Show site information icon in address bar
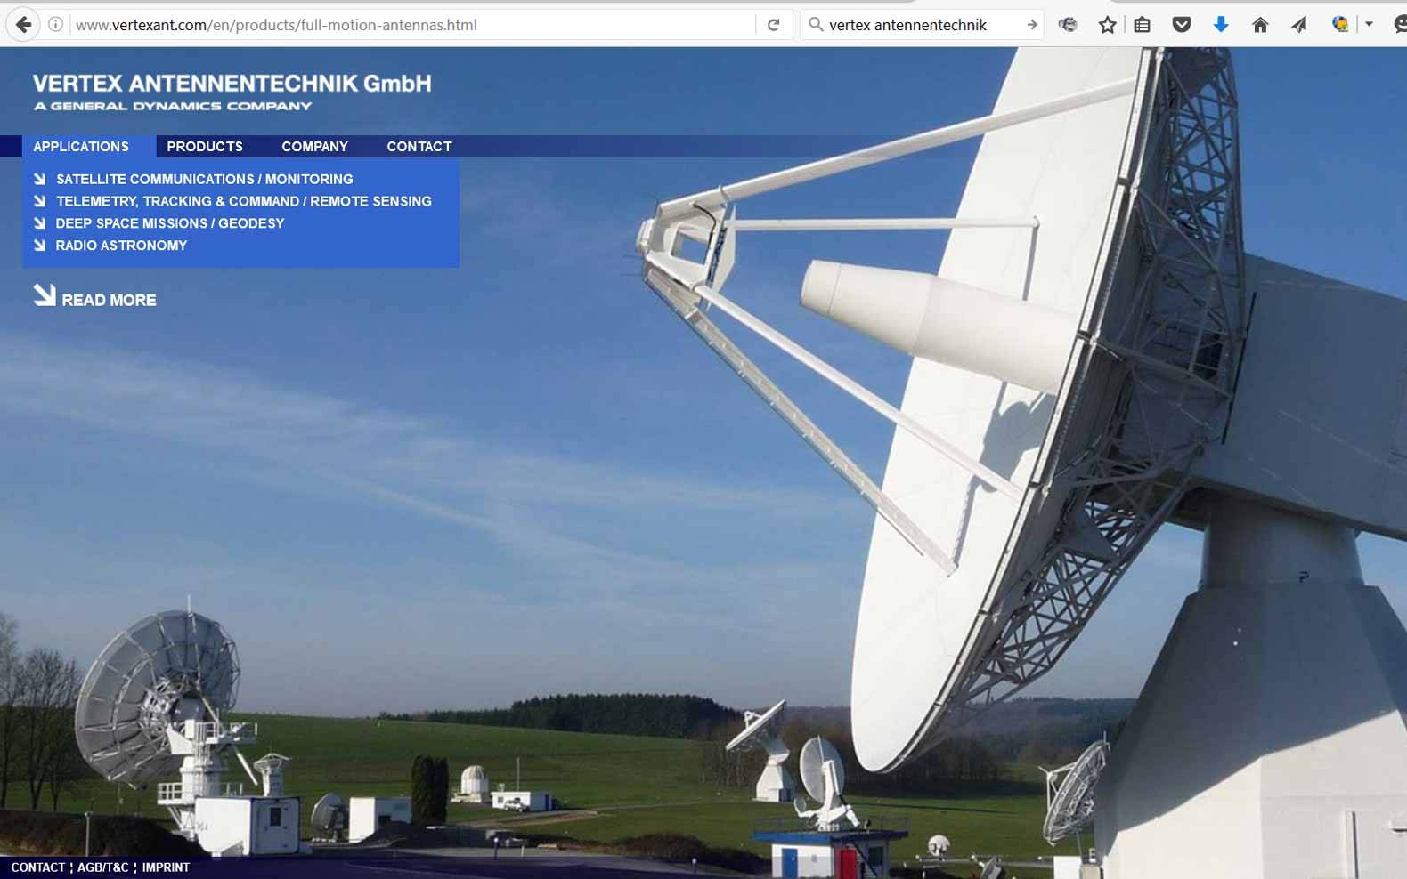Screen dimensions: 1407x879 pos(55,25)
